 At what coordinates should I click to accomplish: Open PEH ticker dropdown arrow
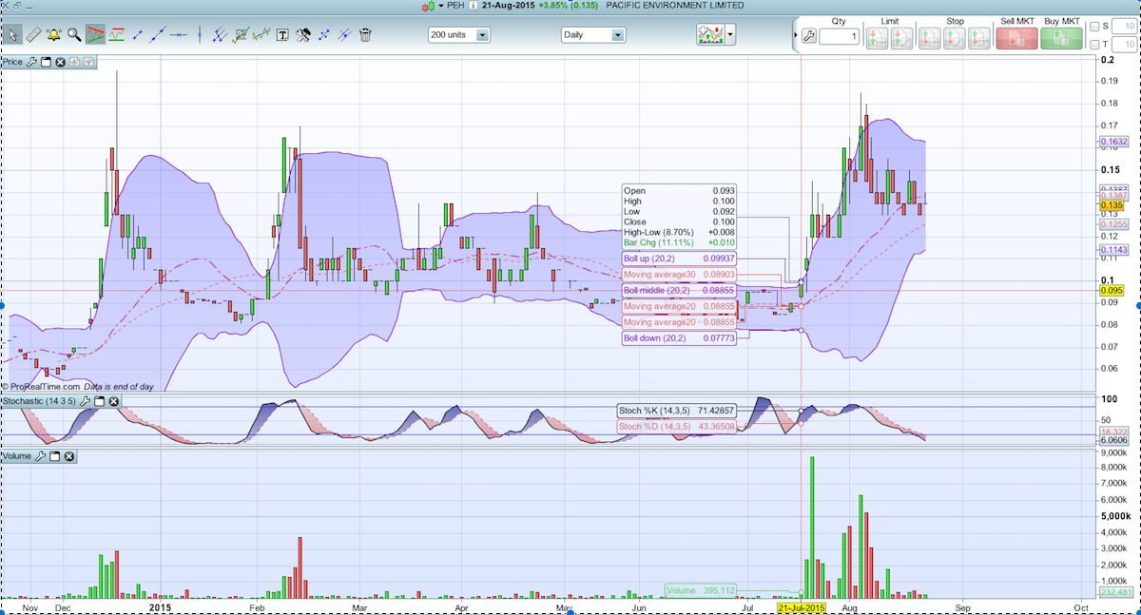click(441, 5)
